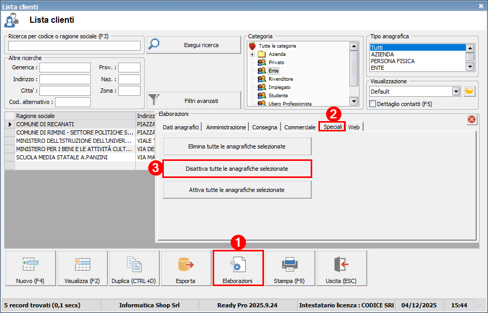The height and width of the screenshot is (313, 488).
Task: Click the Prov. input field
Action: 129,67
